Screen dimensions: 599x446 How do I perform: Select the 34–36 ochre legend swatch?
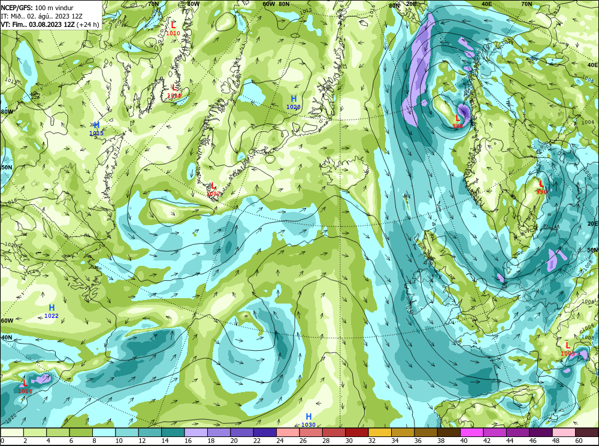[403, 432]
